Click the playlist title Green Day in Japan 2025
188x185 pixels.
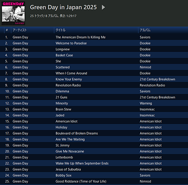(x=63, y=7)
